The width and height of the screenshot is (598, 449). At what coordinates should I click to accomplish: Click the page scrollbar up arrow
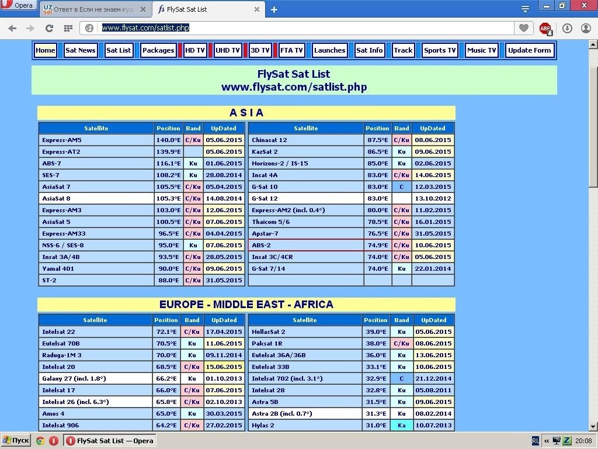[593, 44]
